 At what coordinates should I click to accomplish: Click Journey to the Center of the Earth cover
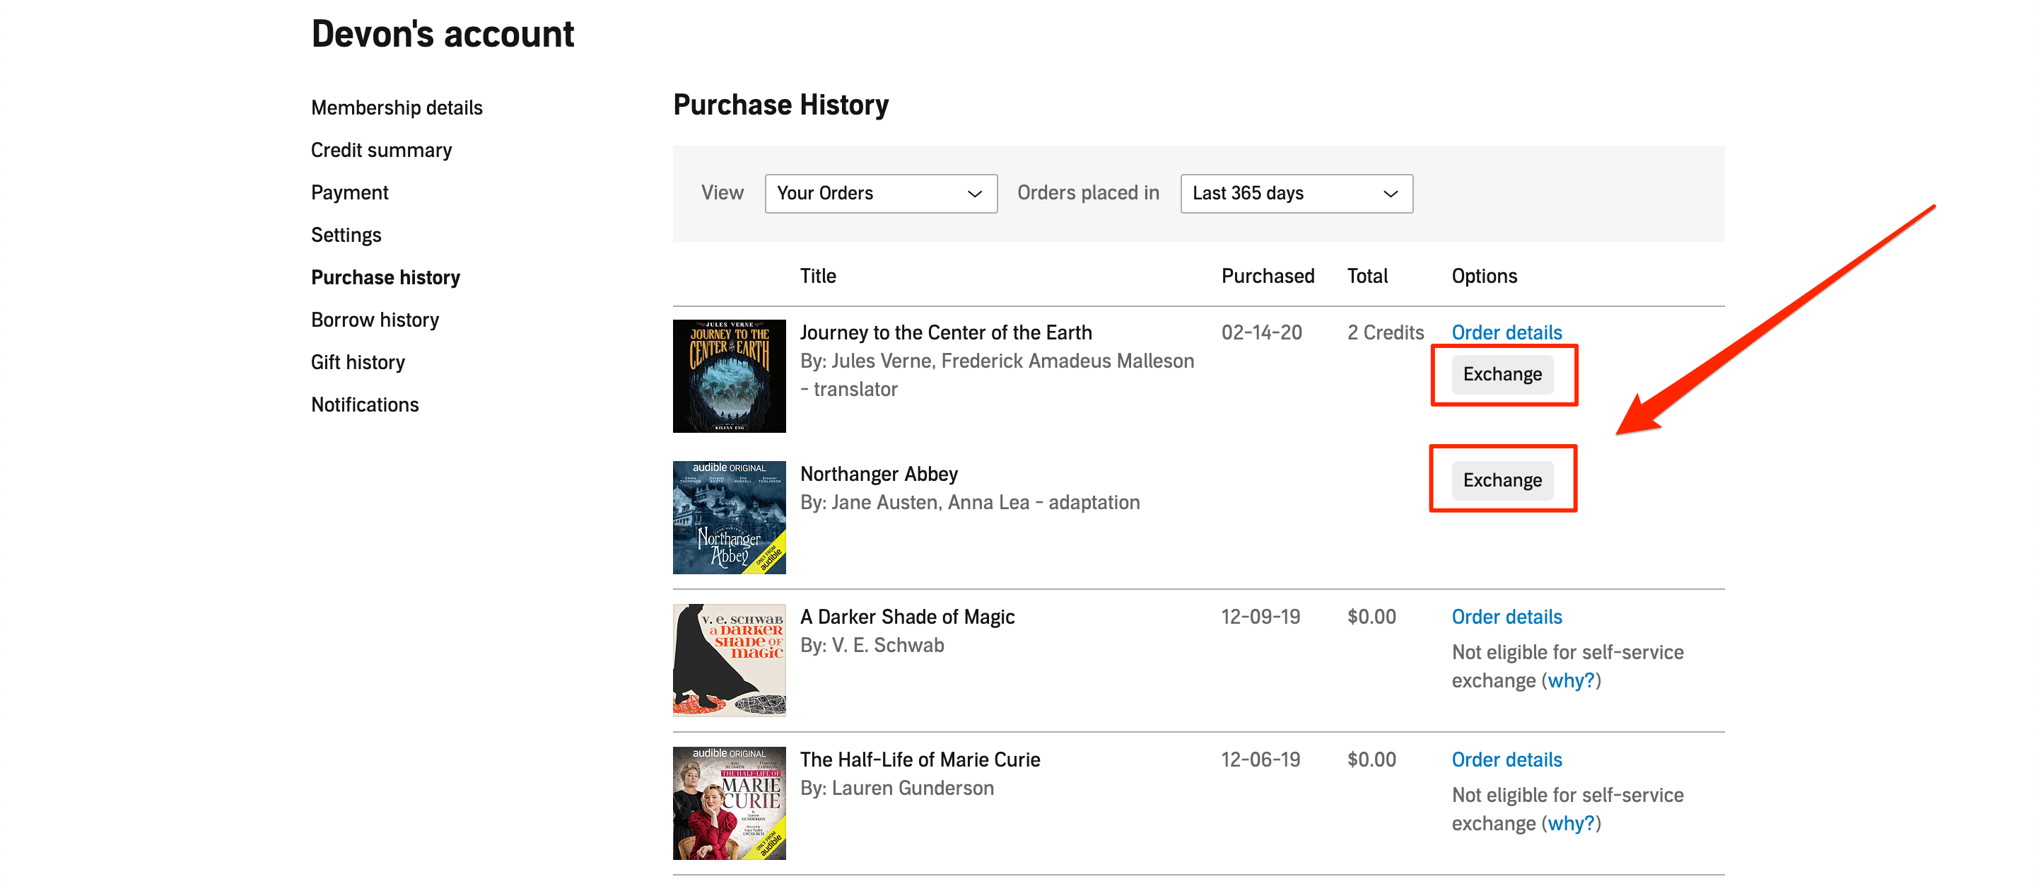pos(729,376)
